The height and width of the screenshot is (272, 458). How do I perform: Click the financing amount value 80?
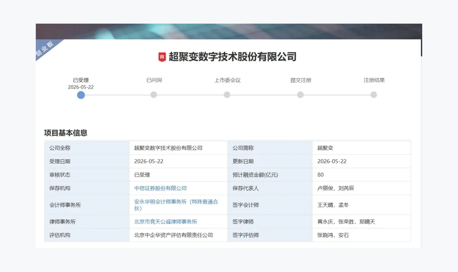click(321, 175)
